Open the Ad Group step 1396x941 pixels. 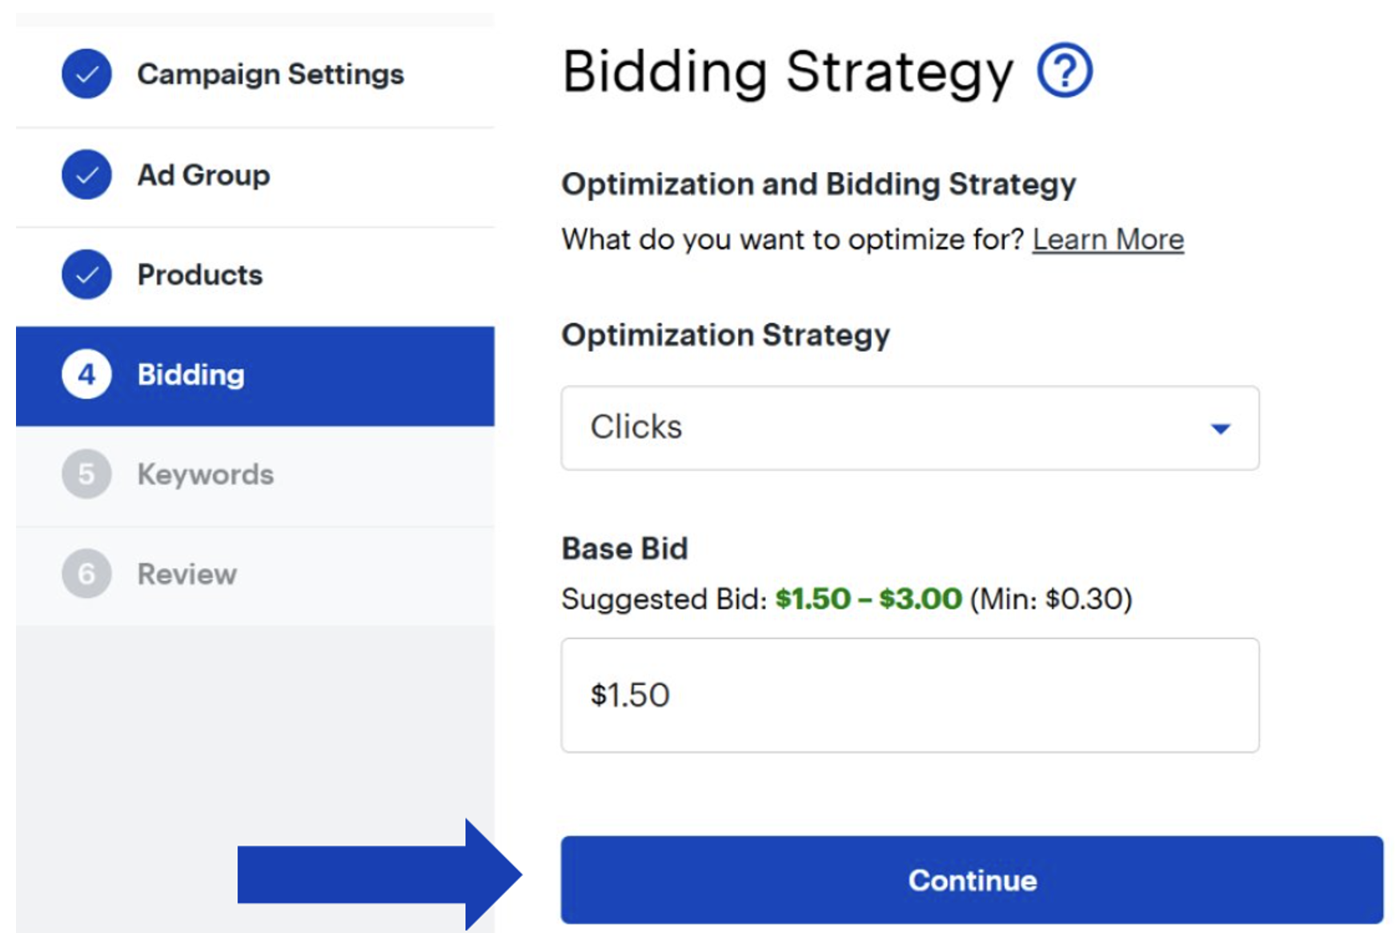[x=203, y=174]
